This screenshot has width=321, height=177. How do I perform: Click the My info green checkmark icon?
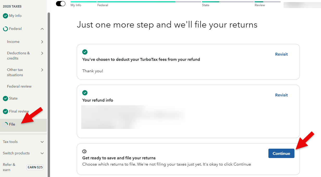click(5, 16)
